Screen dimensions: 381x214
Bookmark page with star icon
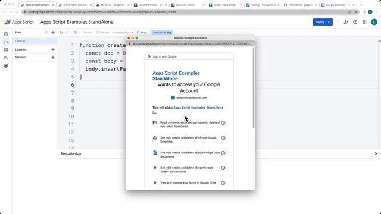(x=356, y=12)
